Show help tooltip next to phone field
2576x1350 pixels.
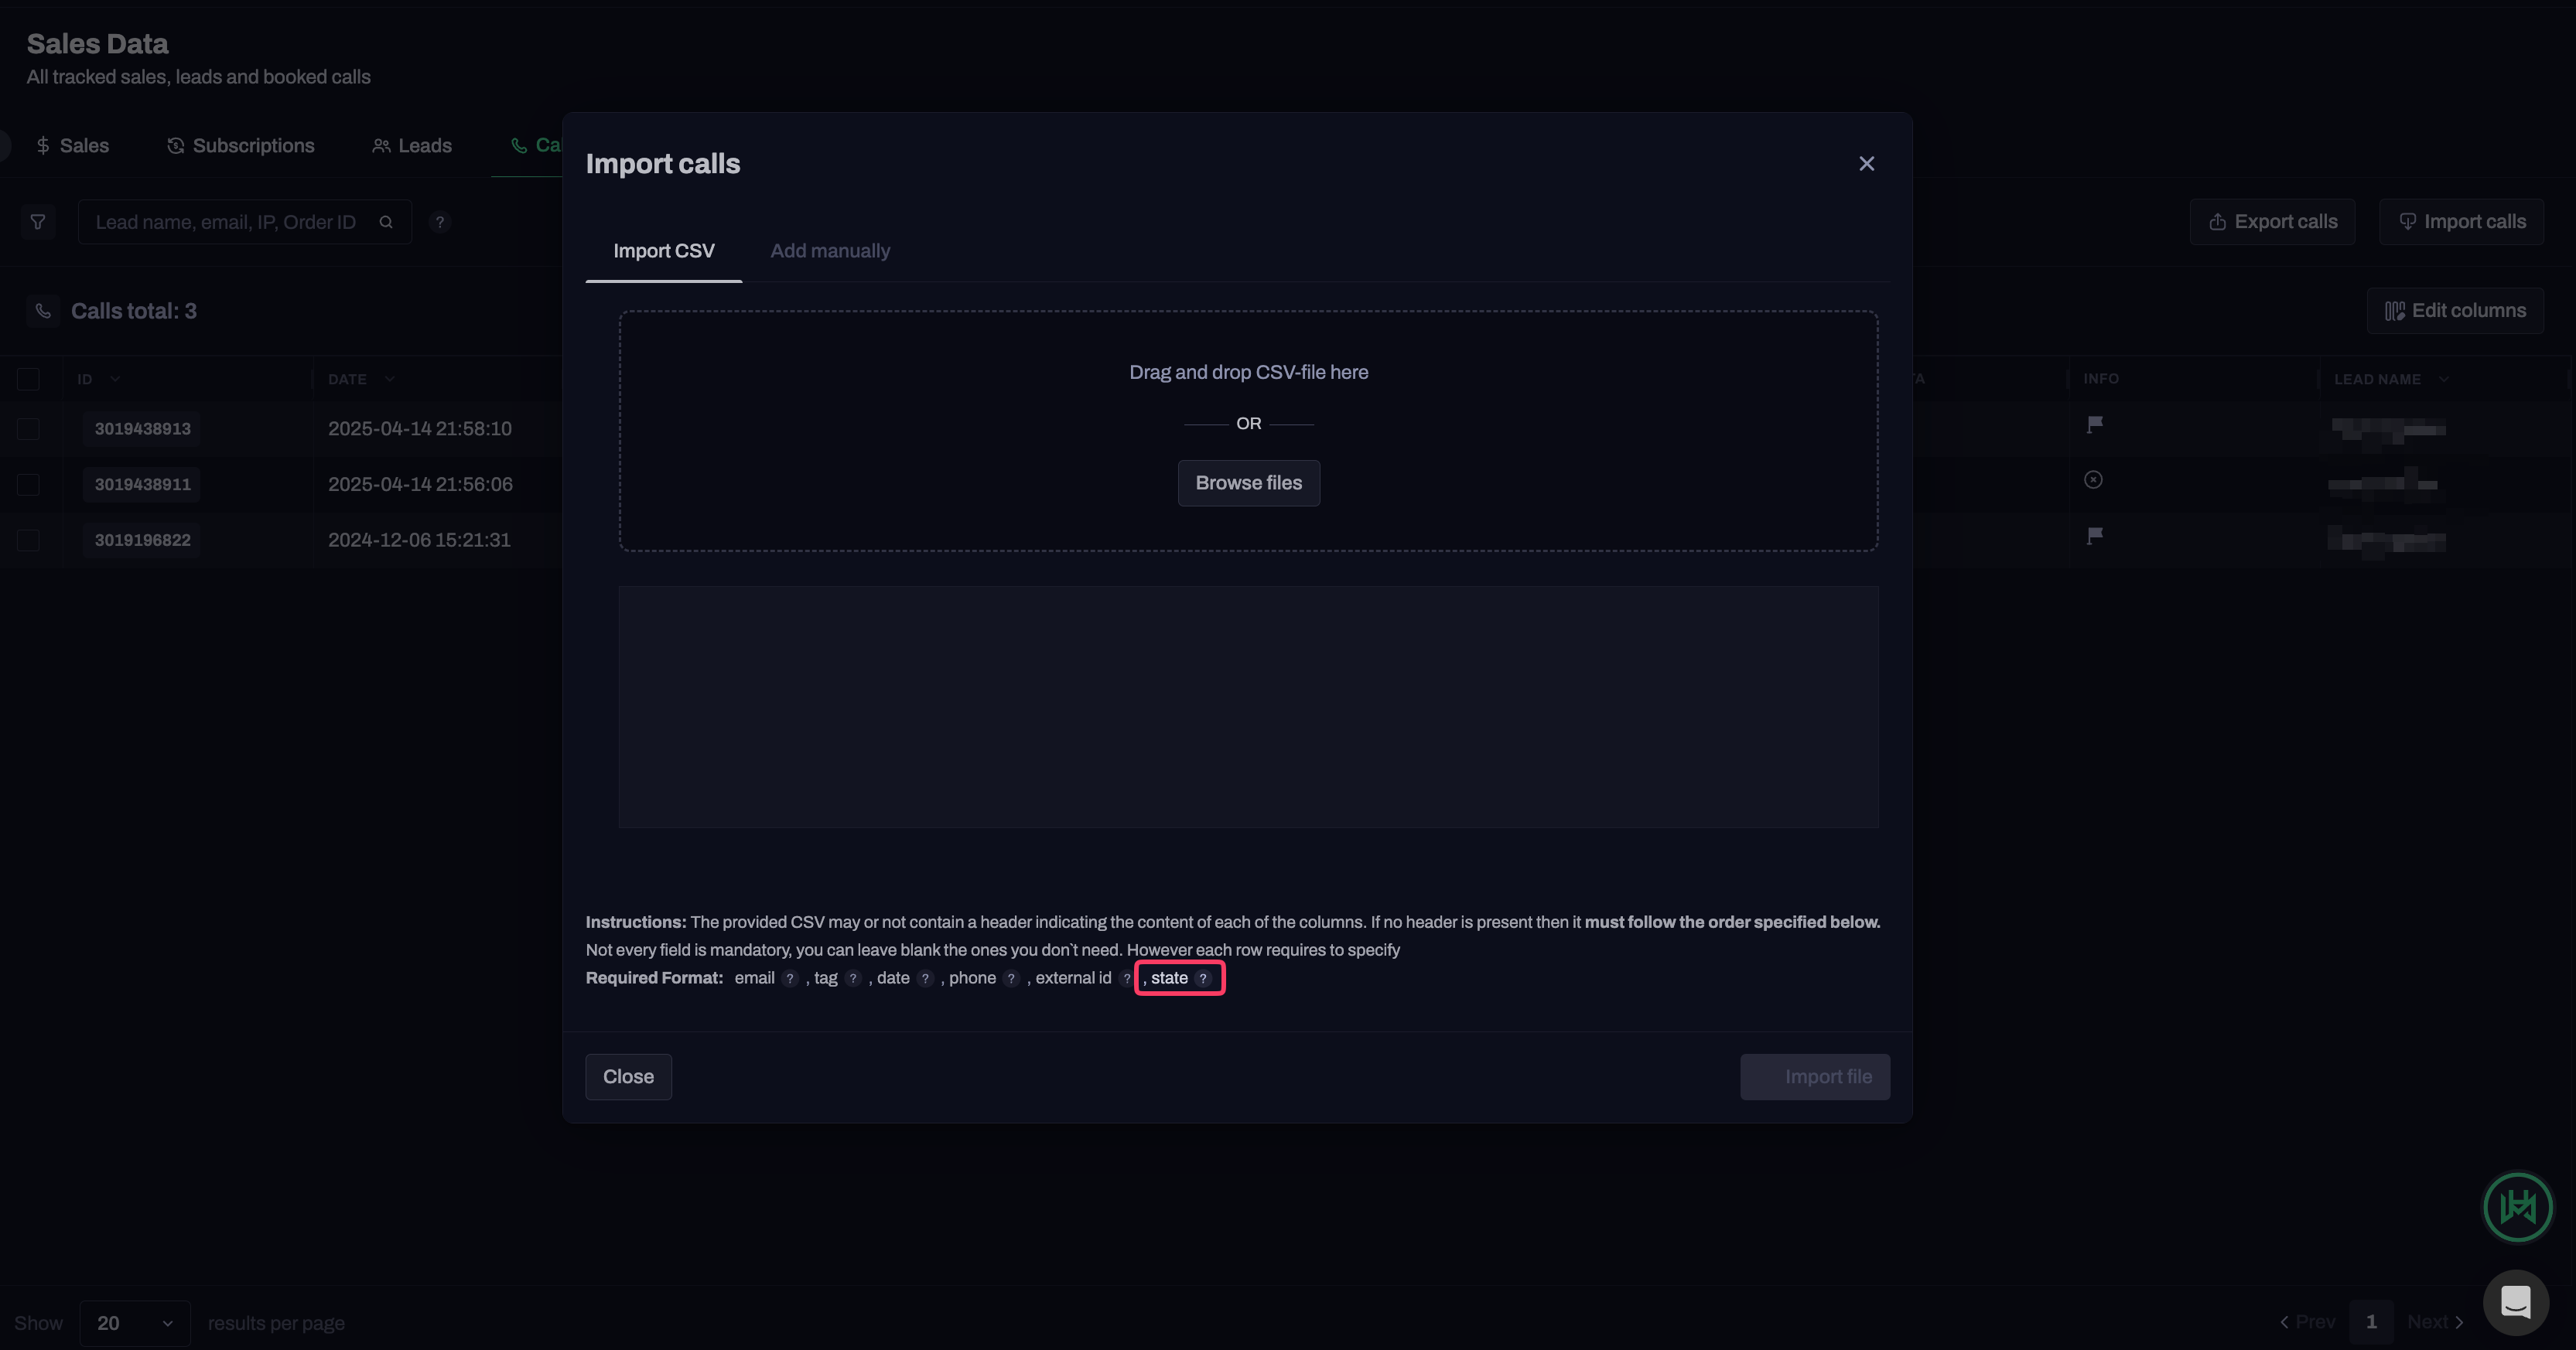pyautogui.click(x=1011, y=978)
